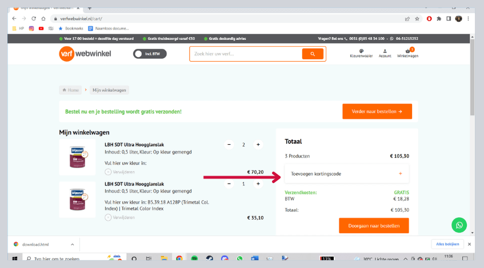The height and width of the screenshot is (268, 484).
Task: Click 'Verder naar bestellen' button
Action: [x=377, y=112]
